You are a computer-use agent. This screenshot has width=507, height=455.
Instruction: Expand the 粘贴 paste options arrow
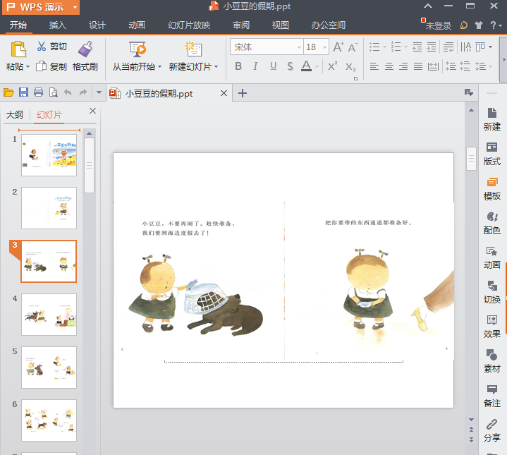point(28,67)
